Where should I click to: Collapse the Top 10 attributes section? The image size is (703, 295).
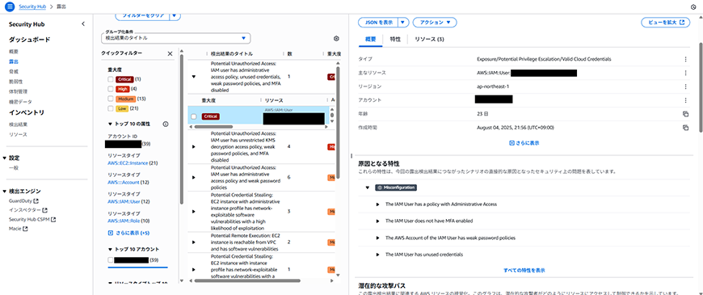(x=110, y=124)
